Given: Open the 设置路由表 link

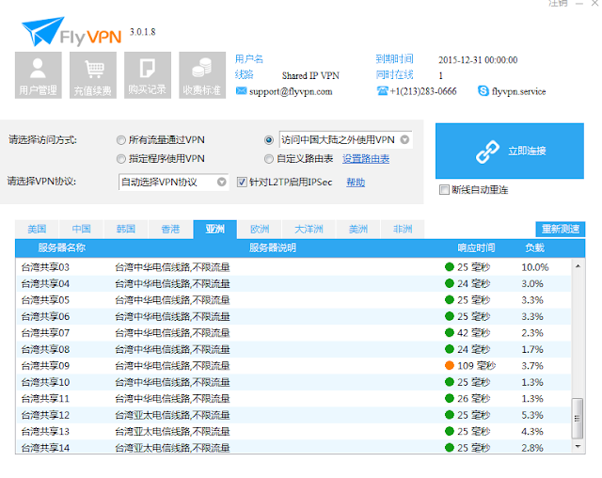Looking at the screenshot, I should [x=366, y=159].
